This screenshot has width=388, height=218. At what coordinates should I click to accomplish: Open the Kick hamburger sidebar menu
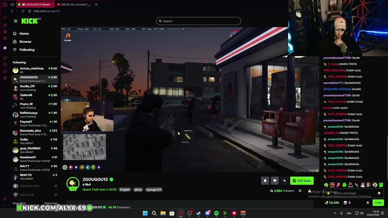point(15,21)
